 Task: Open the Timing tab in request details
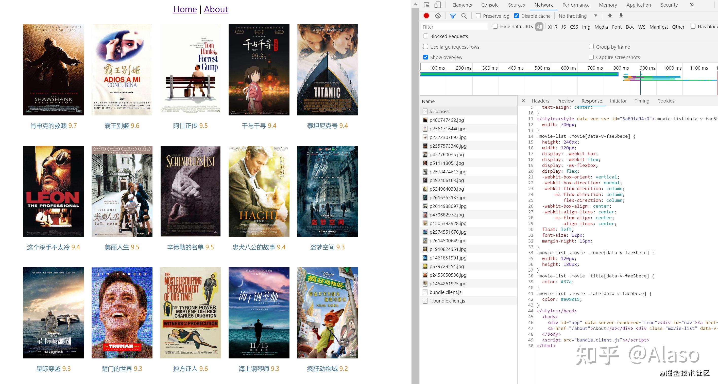[x=642, y=101]
